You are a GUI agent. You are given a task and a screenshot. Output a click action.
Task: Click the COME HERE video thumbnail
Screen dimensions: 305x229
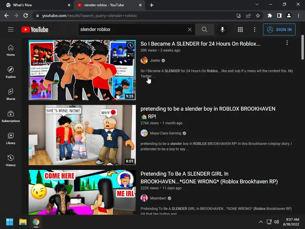click(x=82, y=192)
